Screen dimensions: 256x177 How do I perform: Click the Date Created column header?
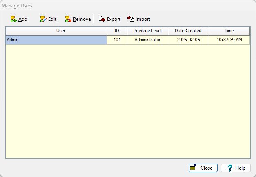(x=188, y=31)
